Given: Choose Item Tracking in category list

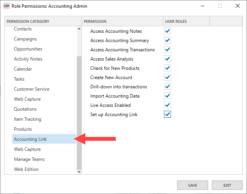Looking at the screenshot, I should pos(27,119).
